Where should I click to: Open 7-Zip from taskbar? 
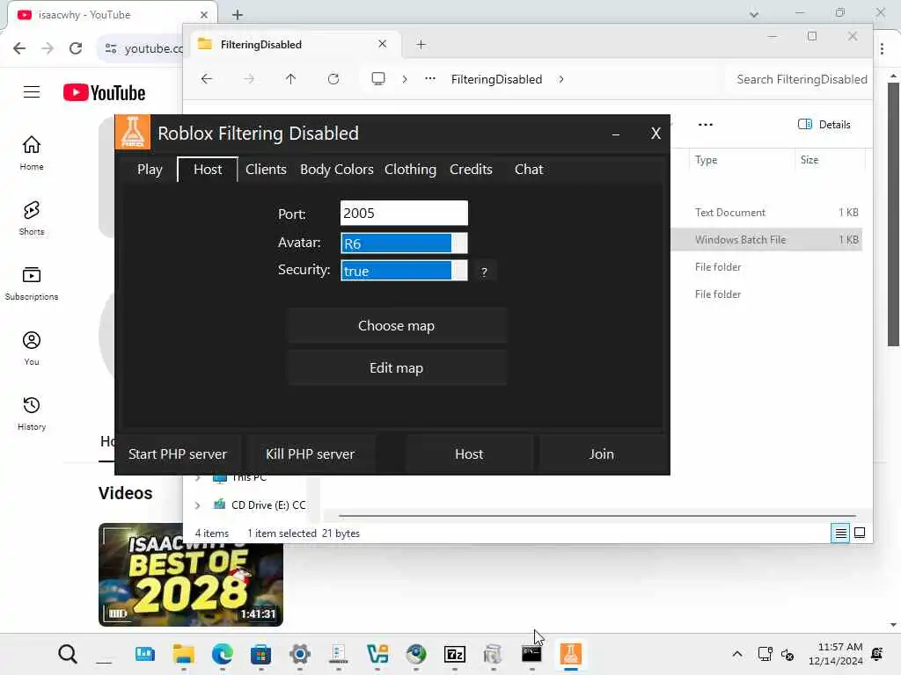(x=455, y=654)
